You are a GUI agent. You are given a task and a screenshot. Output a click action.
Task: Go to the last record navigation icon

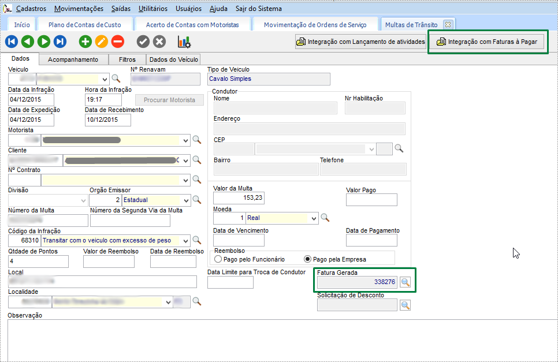tap(59, 42)
